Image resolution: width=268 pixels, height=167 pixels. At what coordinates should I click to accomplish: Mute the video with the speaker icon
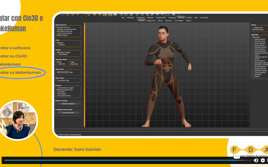point(256,160)
